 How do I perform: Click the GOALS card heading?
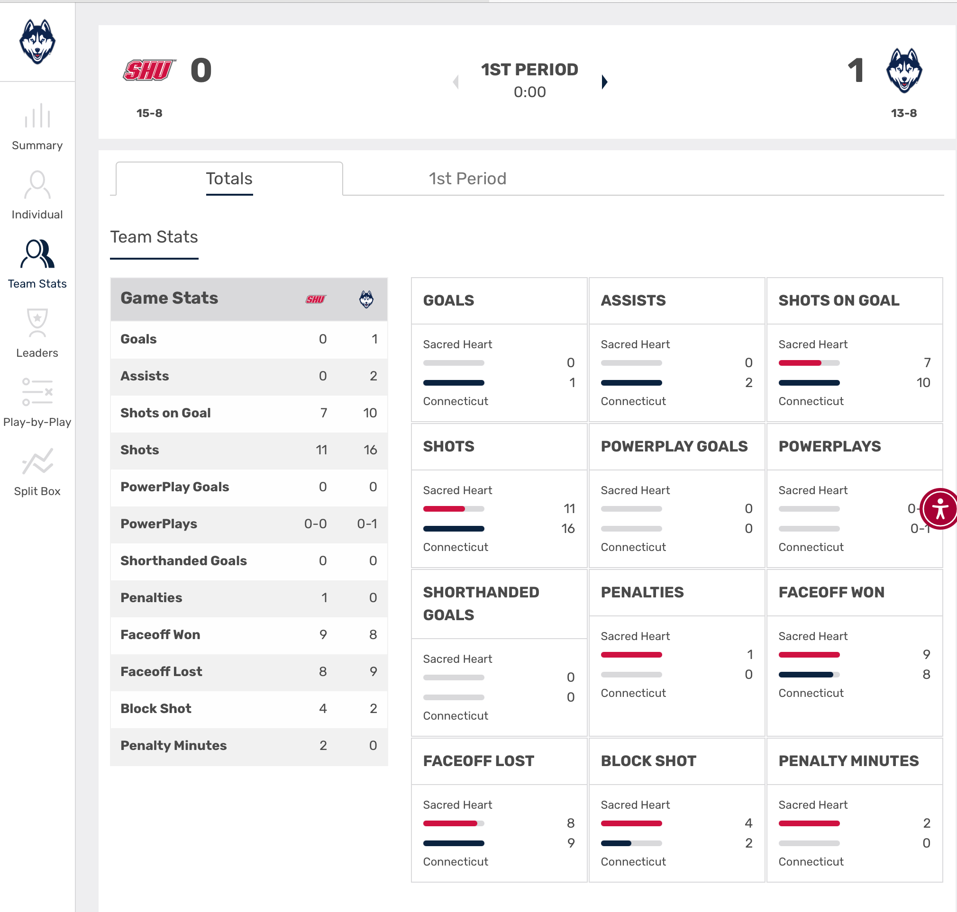448,300
